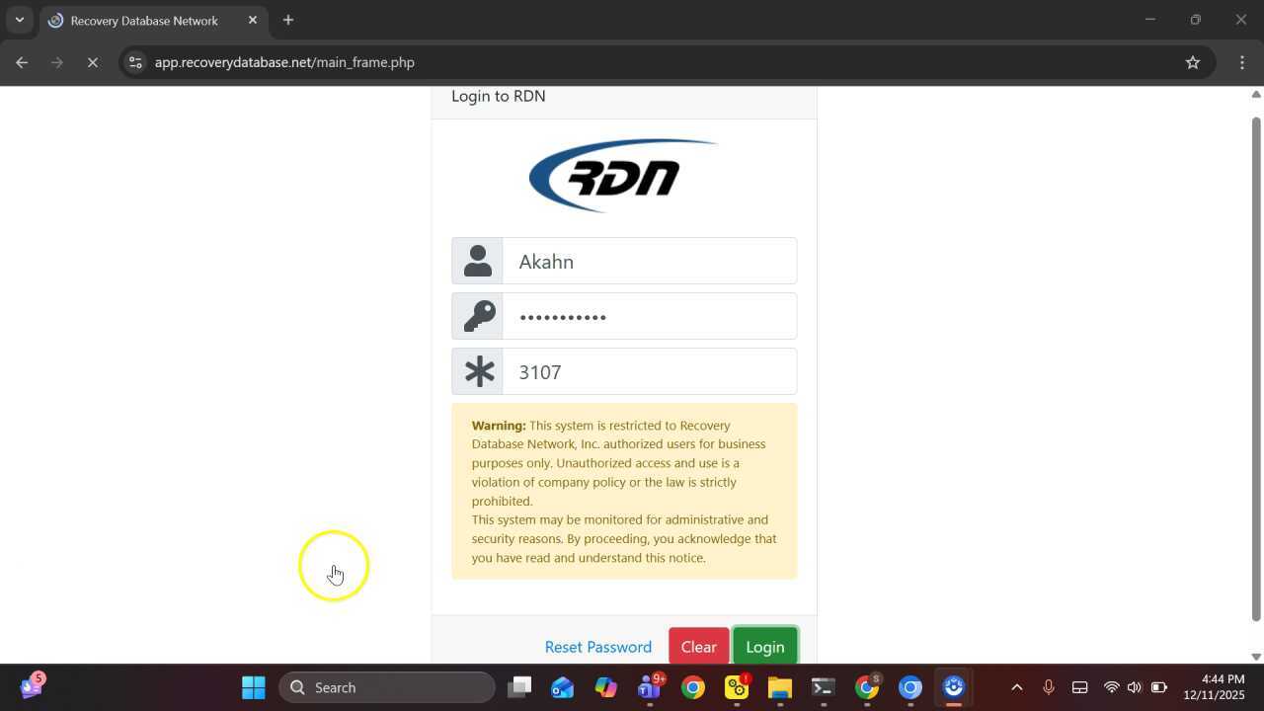Viewport: 1264px width, 711px height.
Task: Open Wi-Fi network settings in the tray
Action: [1111, 687]
